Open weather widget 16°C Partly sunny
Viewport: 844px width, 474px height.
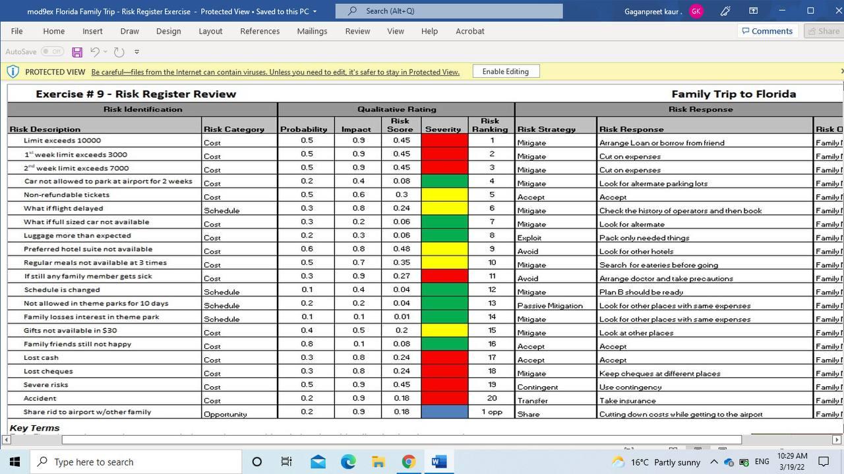pos(656,462)
